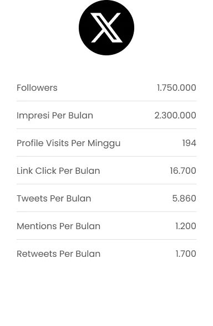Select the Impresi Per Bulan label
The height and width of the screenshot is (326, 213).
point(55,115)
